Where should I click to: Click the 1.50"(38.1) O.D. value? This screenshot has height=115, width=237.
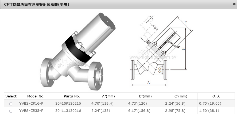coord(209,110)
